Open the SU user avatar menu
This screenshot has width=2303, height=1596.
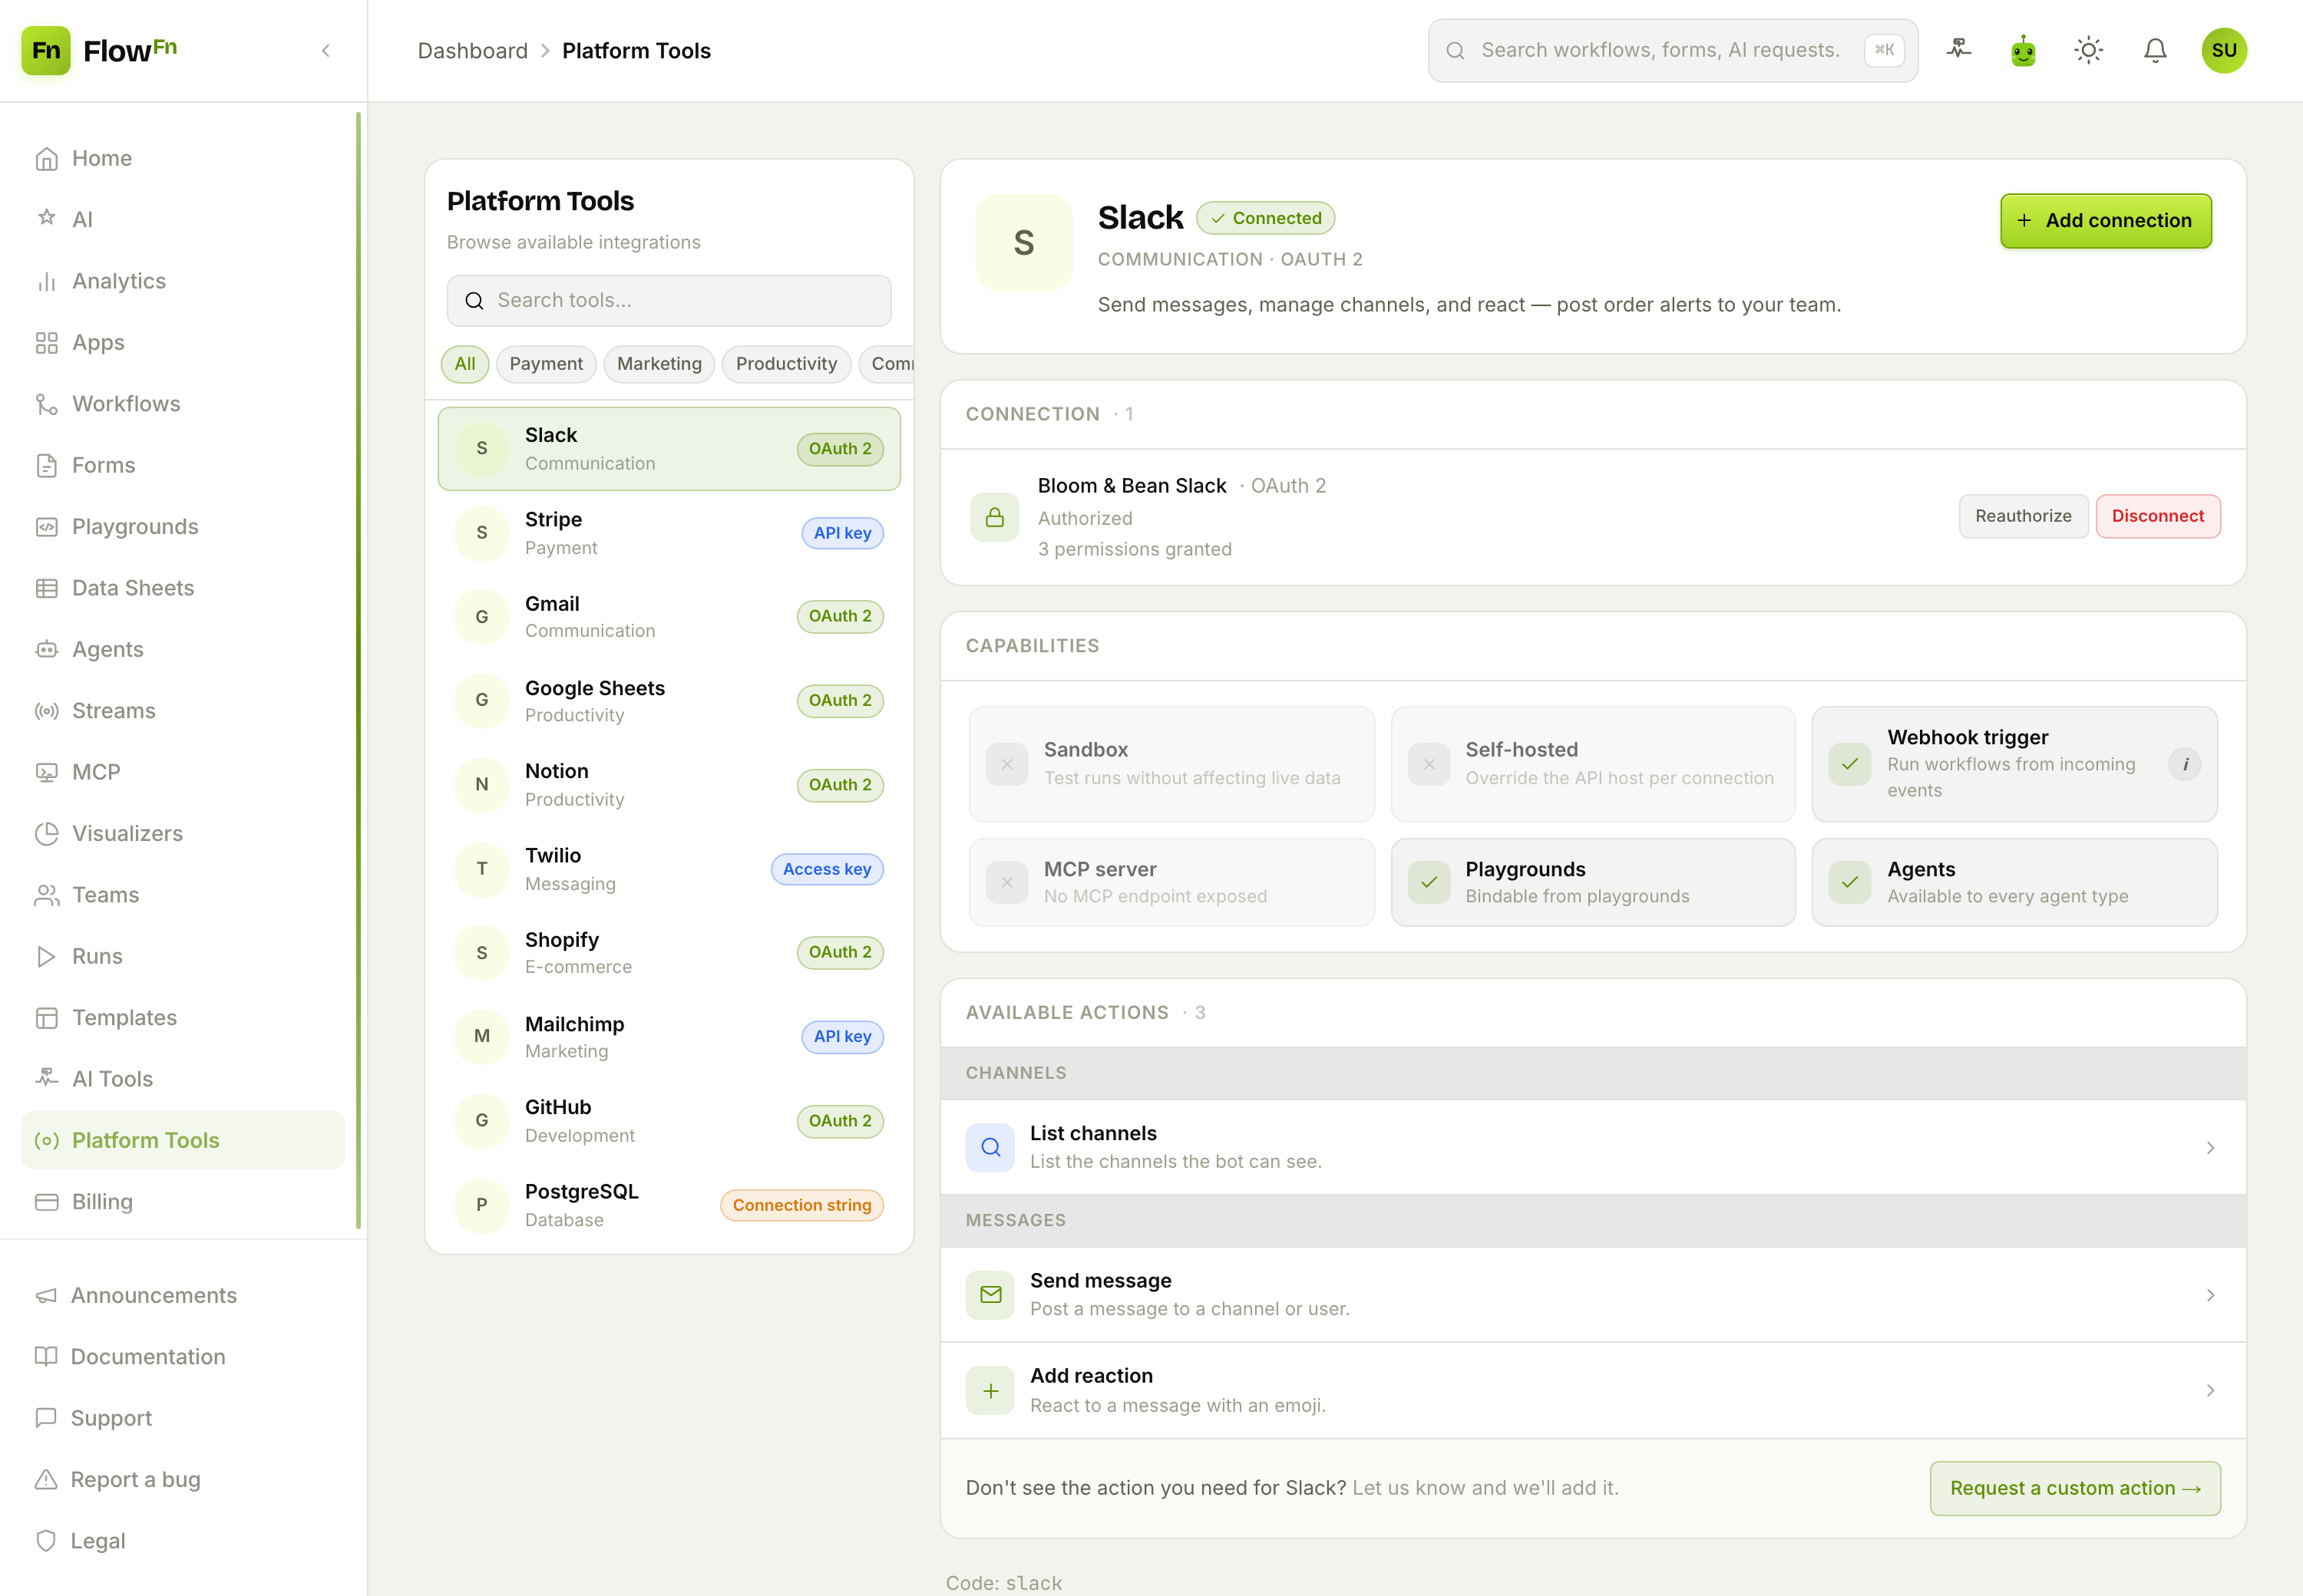pos(2223,50)
